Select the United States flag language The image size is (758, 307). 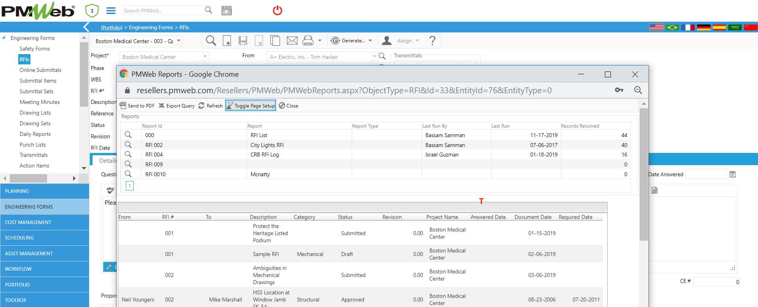click(x=656, y=27)
